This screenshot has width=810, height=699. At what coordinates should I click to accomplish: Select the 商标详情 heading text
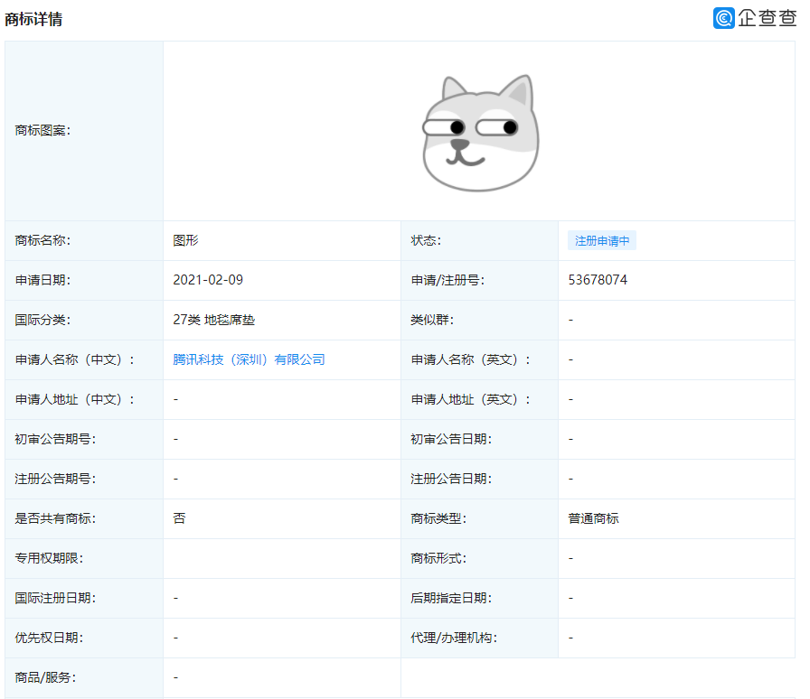coord(33,19)
